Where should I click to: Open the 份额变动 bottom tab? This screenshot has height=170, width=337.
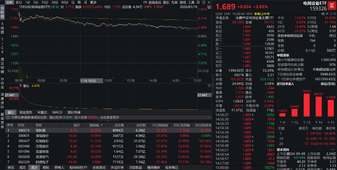pos(99,167)
